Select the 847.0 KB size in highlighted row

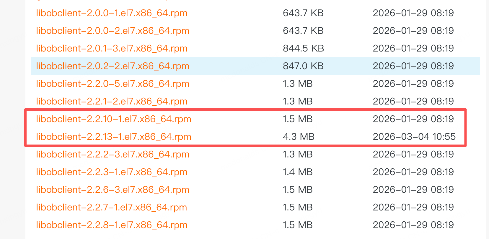[303, 66]
